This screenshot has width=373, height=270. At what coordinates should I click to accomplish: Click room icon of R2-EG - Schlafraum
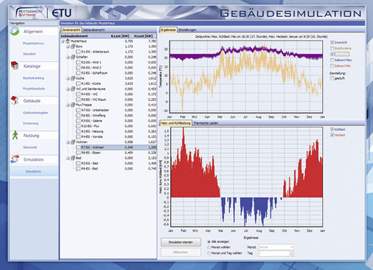(78, 73)
